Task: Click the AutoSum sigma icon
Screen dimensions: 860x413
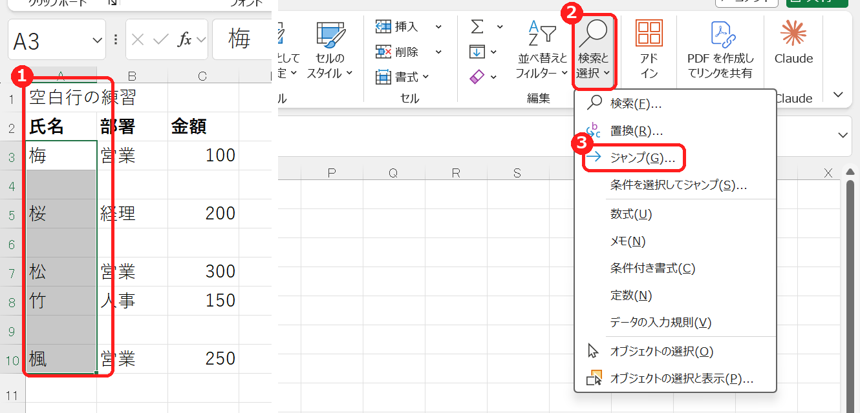Action: 477,26
